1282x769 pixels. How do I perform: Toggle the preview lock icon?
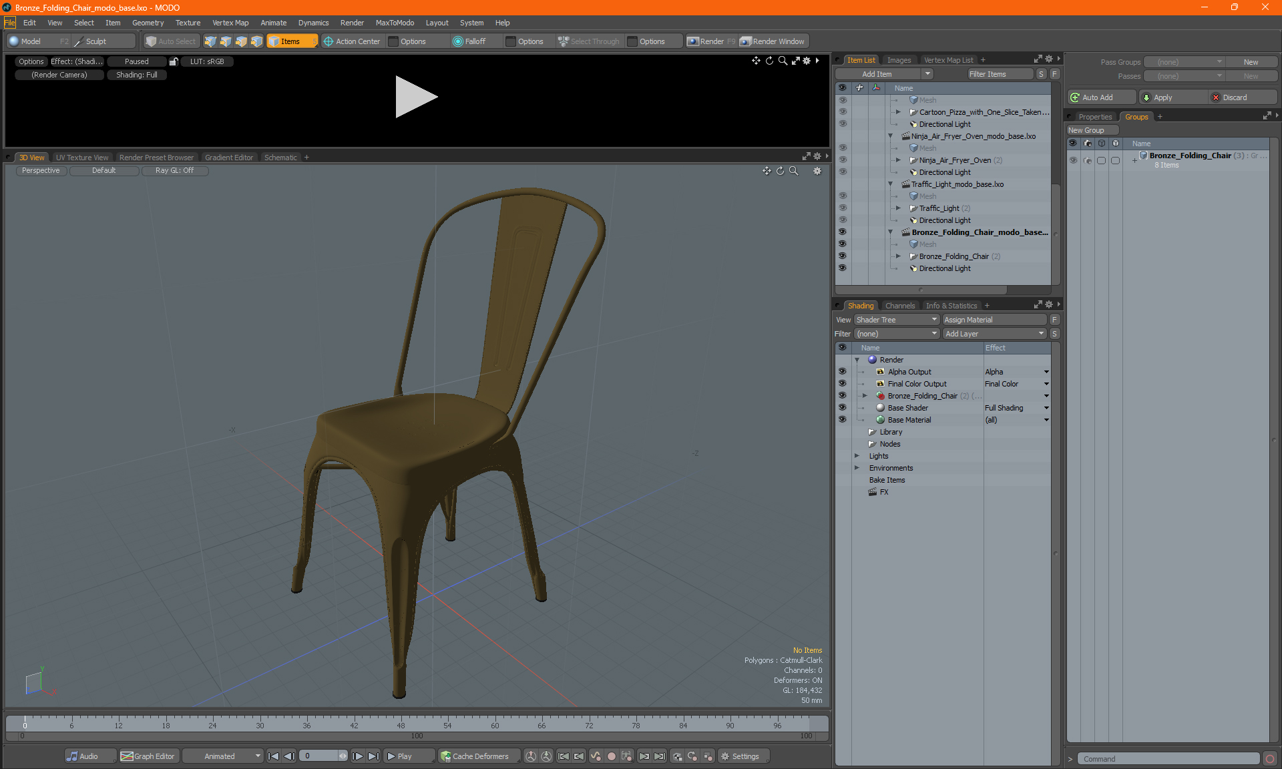(174, 61)
